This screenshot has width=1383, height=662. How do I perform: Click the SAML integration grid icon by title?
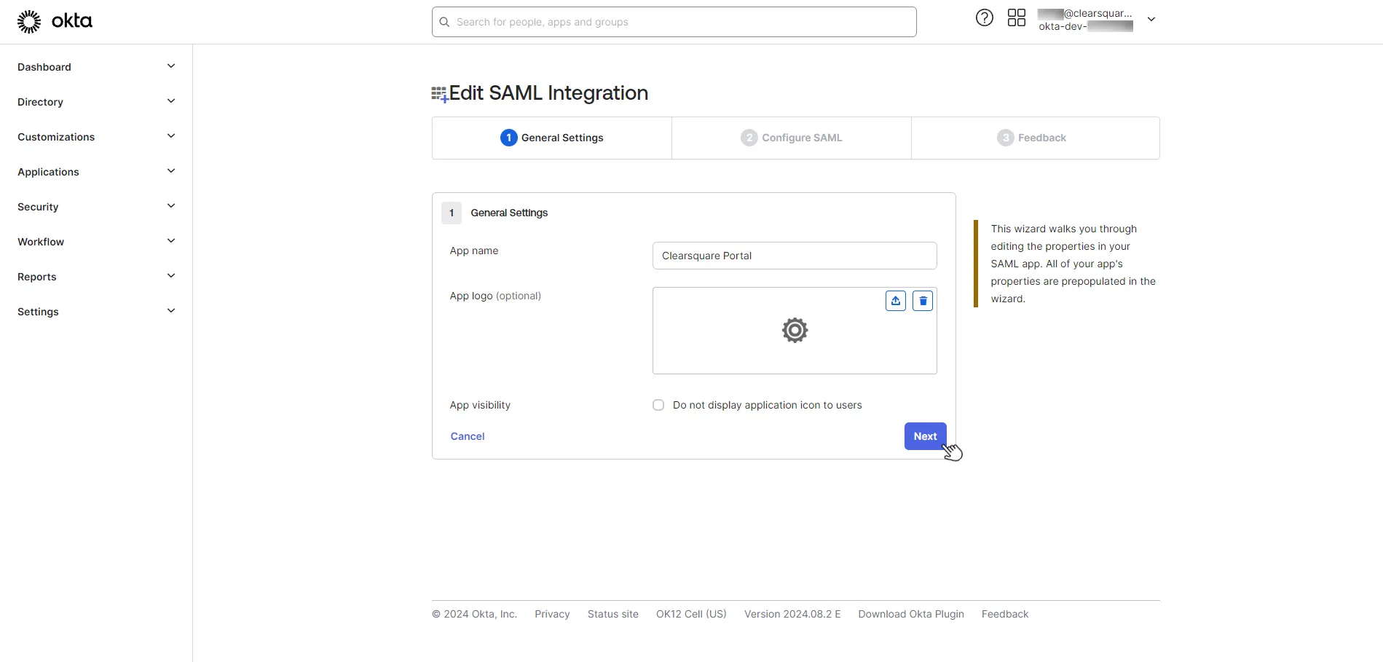click(439, 95)
